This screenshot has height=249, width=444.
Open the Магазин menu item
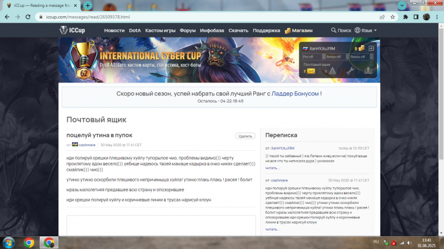(302, 30)
